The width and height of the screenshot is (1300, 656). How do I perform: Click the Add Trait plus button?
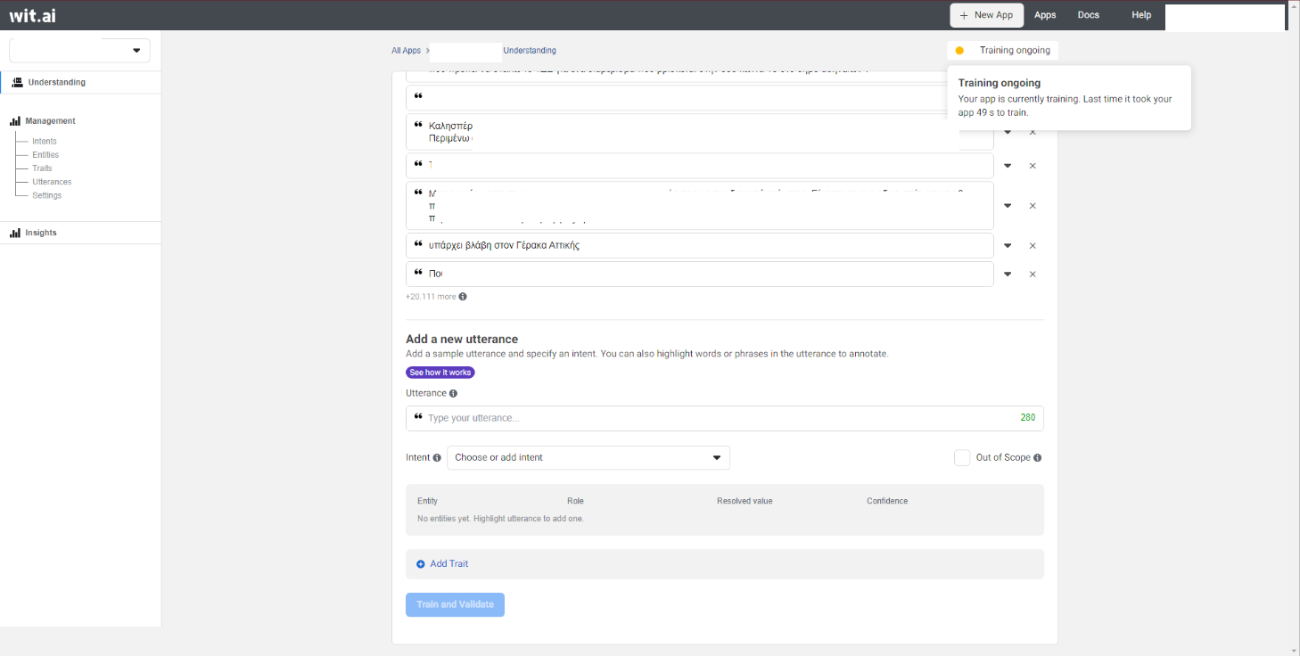[x=421, y=564]
